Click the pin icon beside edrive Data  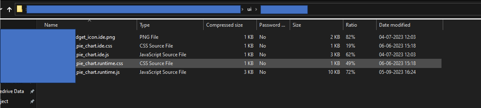32,91
